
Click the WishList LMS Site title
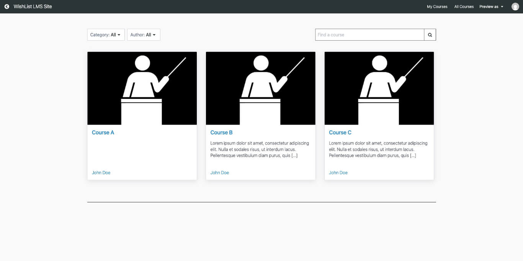(33, 7)
